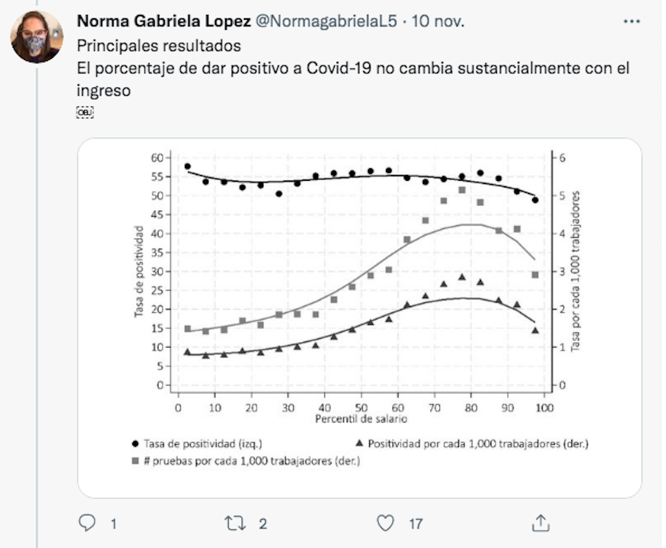Open the Norma Gabriela Lopez profile name

pyautogui.click(x=164, y=21)
